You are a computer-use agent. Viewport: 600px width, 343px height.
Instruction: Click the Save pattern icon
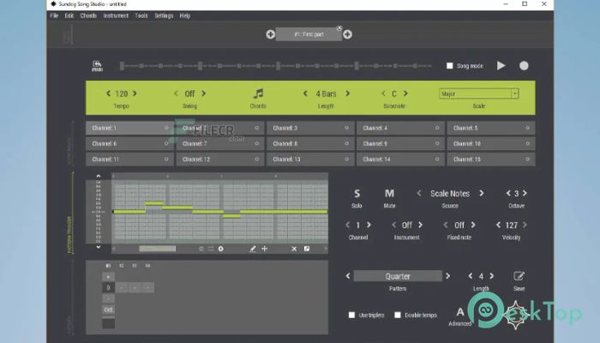(519, 276)
